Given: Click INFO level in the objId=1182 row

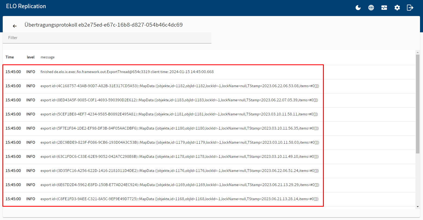Looking at the screenshot, I should 31,86.
